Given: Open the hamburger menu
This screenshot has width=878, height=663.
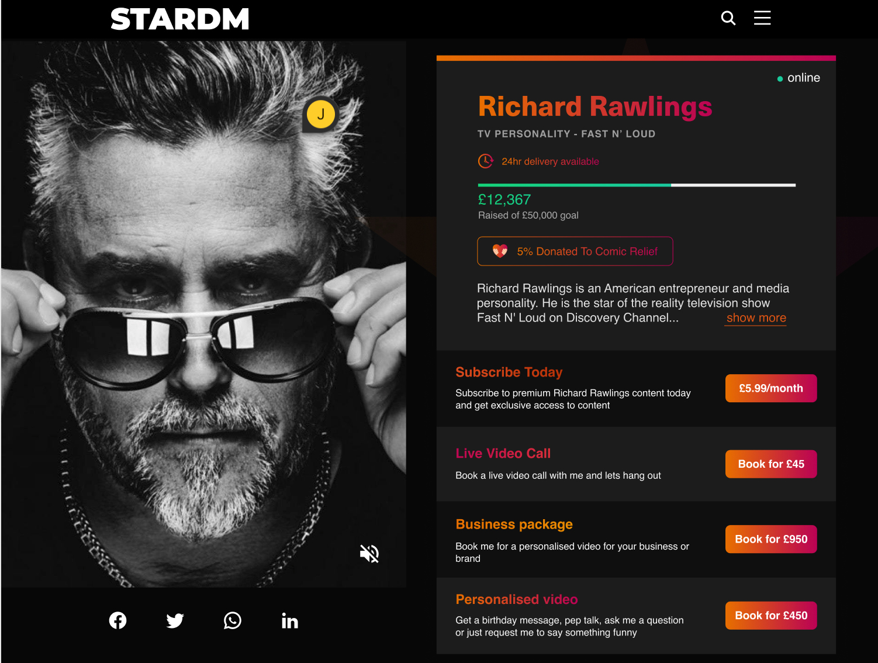Looking at the screenshot, I should point(762,18).
